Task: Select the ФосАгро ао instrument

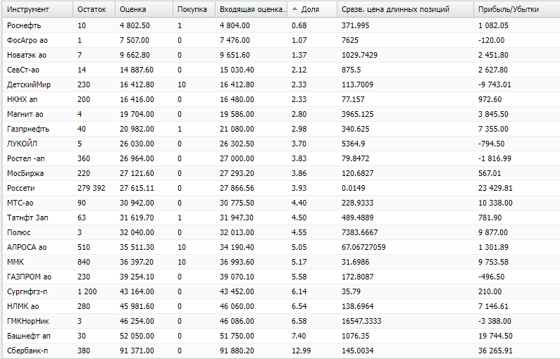Action: click(27, 40)
